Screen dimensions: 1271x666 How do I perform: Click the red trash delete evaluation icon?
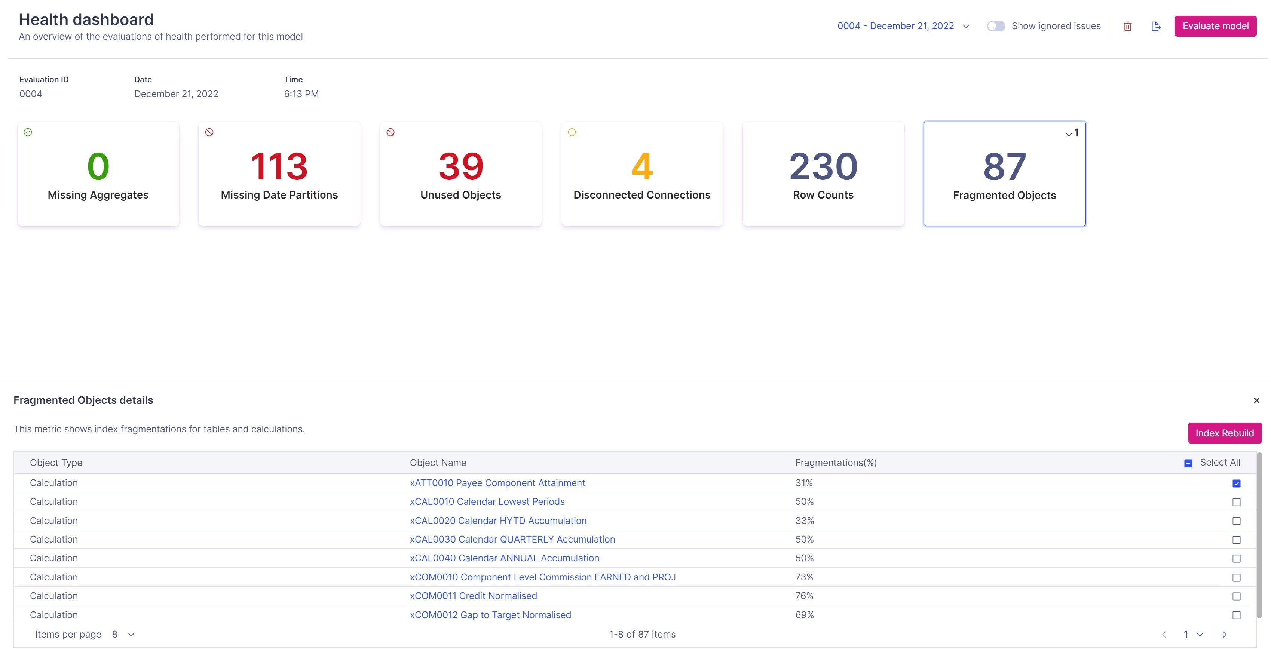click(x=1127, y=26)
